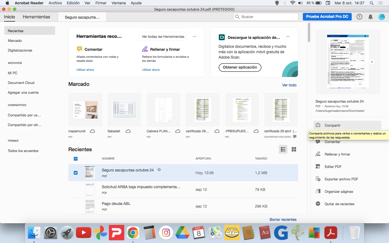This screenshot has height=243, width=389.
Task: Click the cloud icon next to Cabrera PLAN
Action: click(x=178, y=131)
